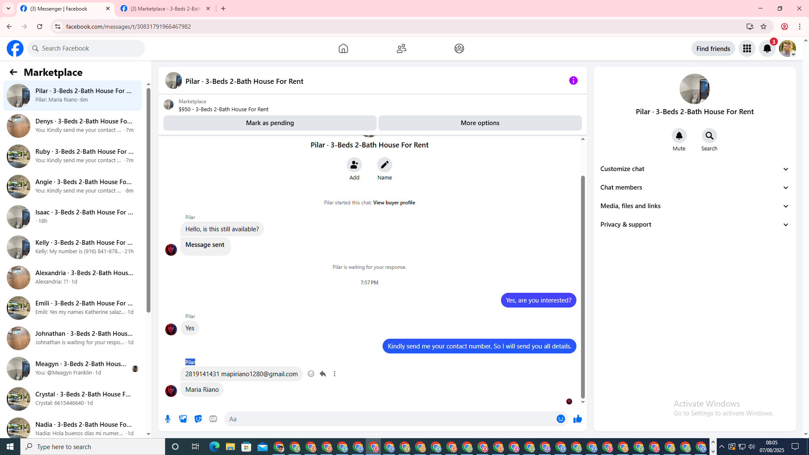Open the notifications bell
809x455 pixels.
click(x=767, y=48)
